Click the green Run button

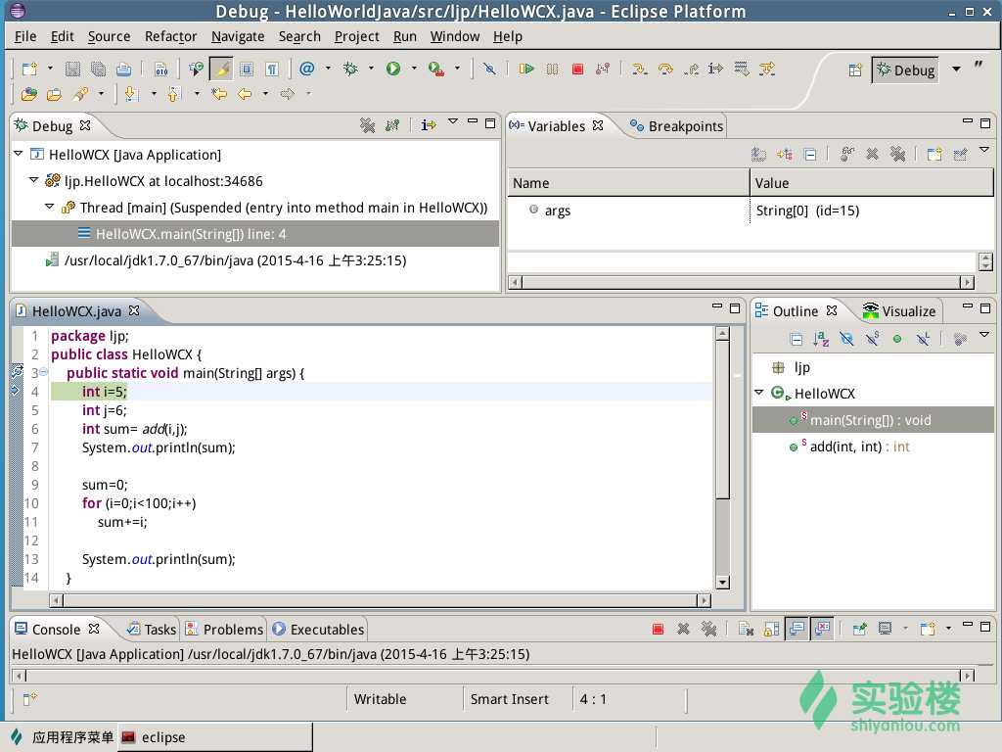(x=393, y=70)
